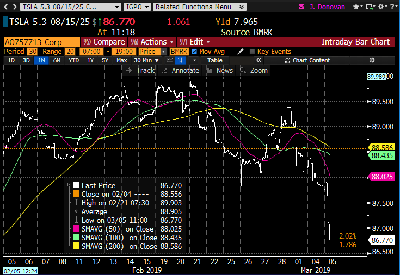
Task: Open chart style dropdown arrow
Action: point(195,60)
